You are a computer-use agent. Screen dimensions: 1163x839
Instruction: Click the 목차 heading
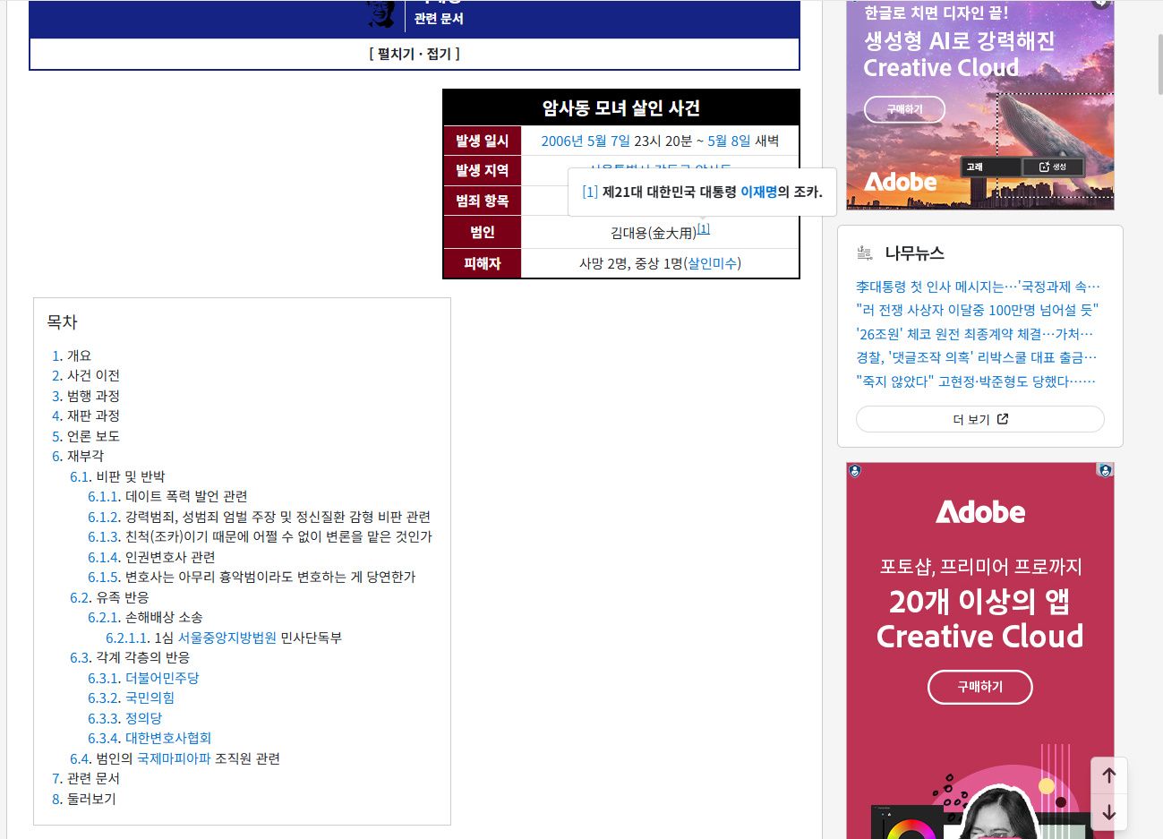(62, 321)
